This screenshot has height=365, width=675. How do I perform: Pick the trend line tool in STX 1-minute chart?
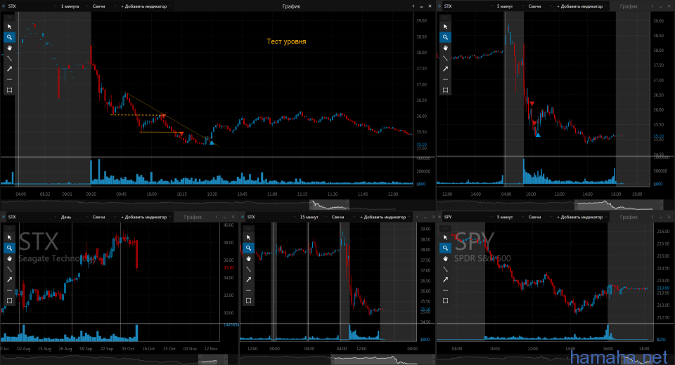pyautogui.click(x=9, y=58)
